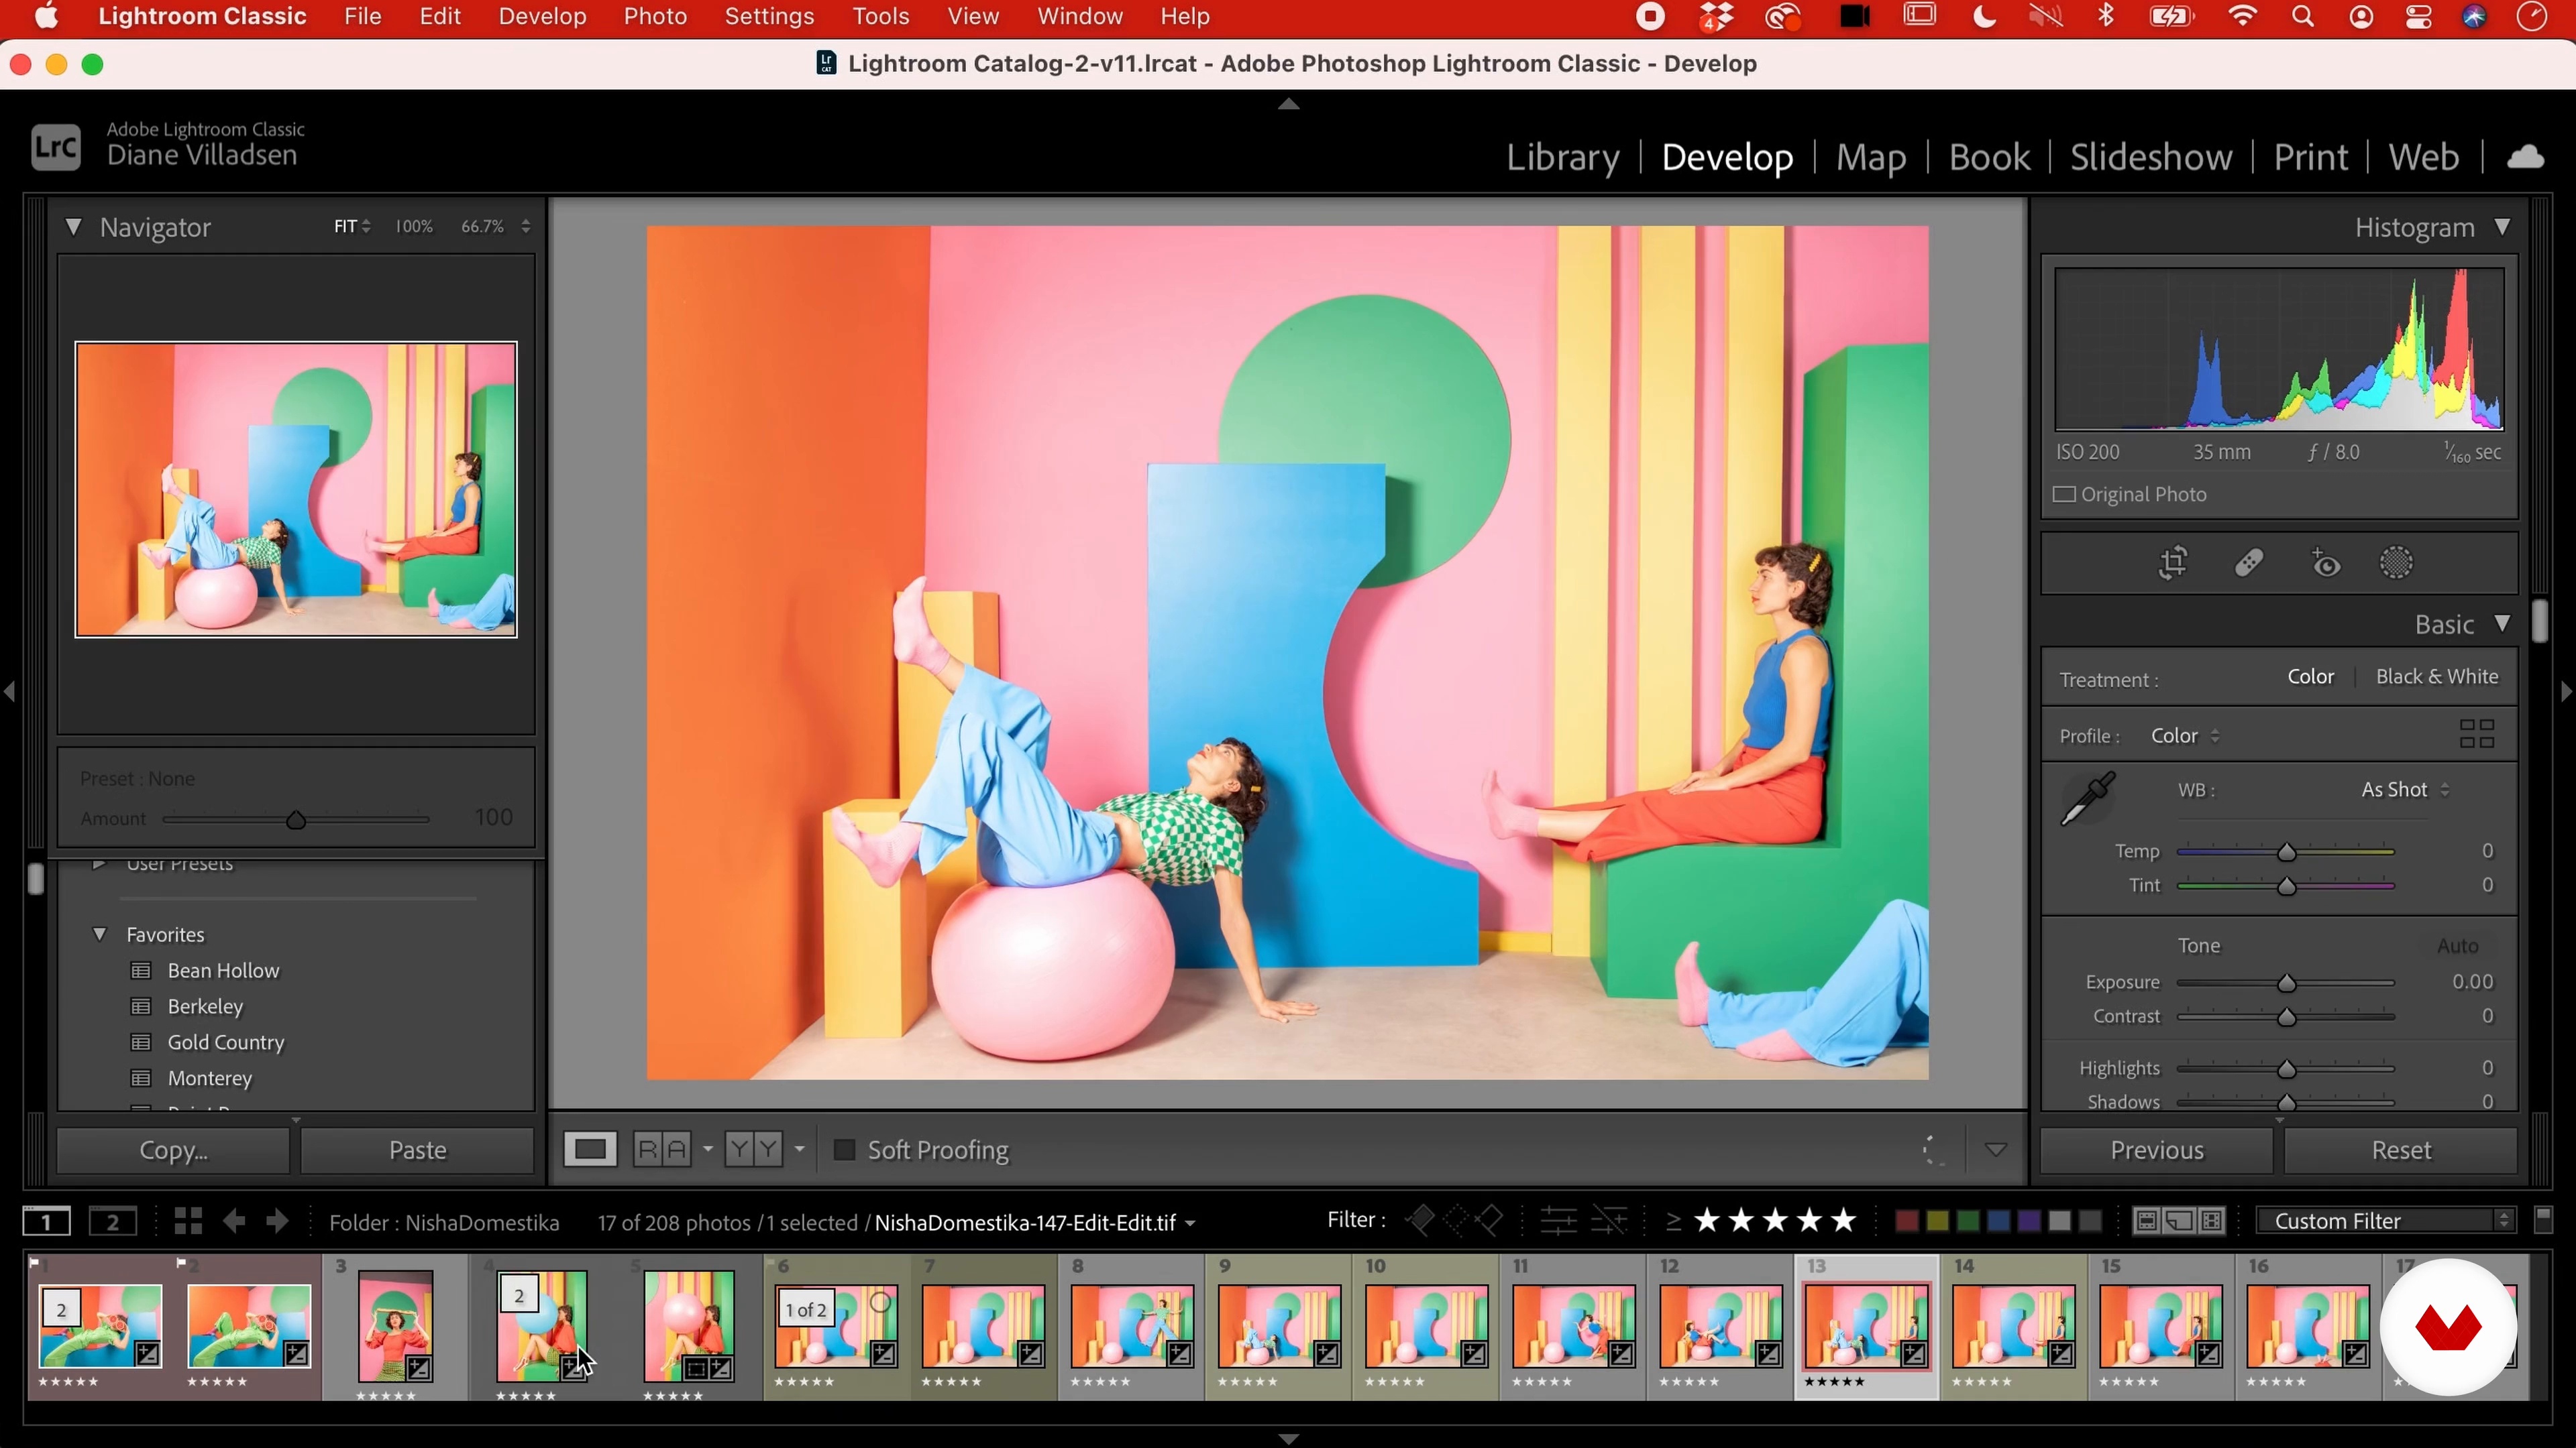The width and height of the screenshot is (2576, 1448).
Task: Open the Masking tool
Action: pyautogui.click(x=2396, y=564)
